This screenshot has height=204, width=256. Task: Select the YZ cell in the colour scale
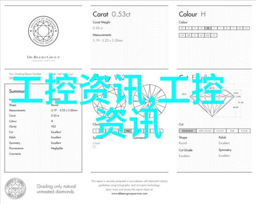pos(214,35)
